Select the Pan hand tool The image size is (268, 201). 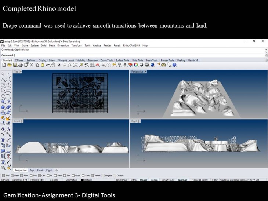pyautogui.click(x=53, y=65)
